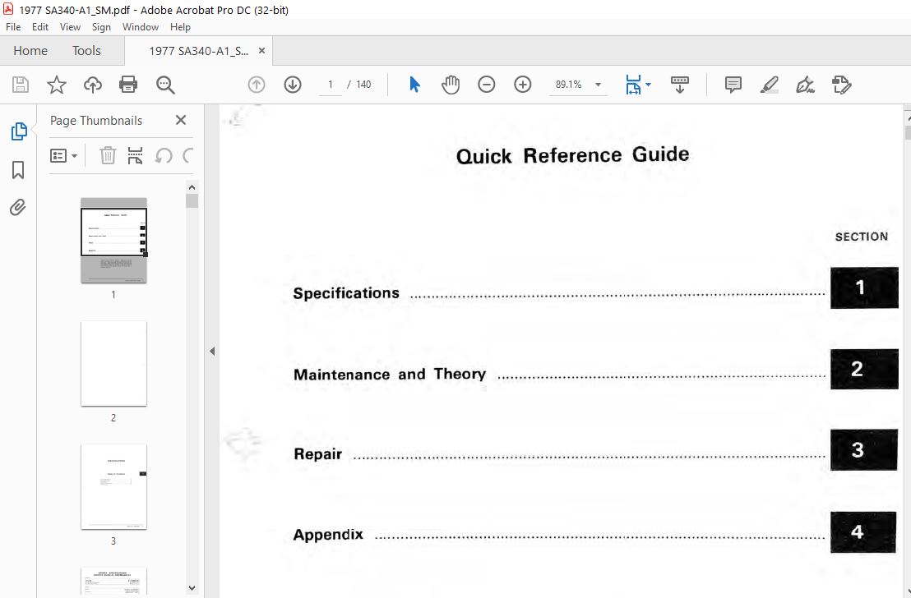The width and height of the screenshot is (911, 598).
Task: Click the fit width page display icon
Action: tap(633, 85)
